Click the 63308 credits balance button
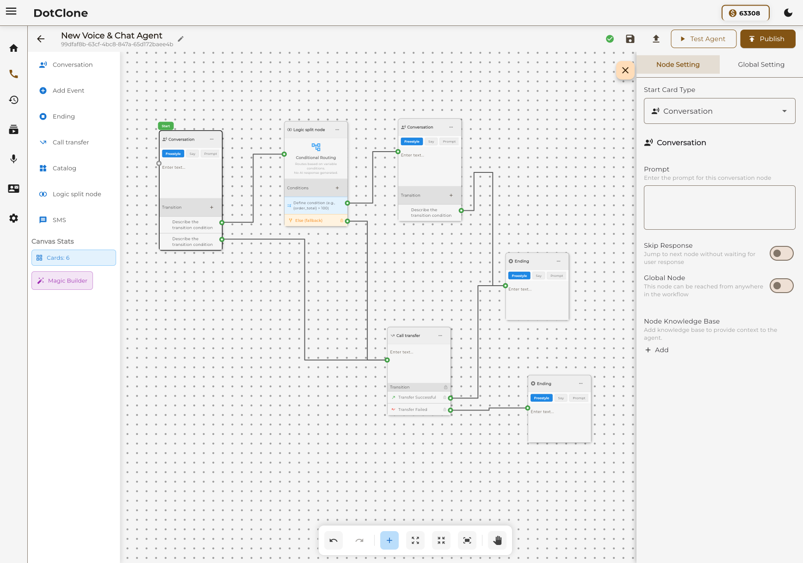The width and height of the screenshot is (803, 563). [745, 13]
